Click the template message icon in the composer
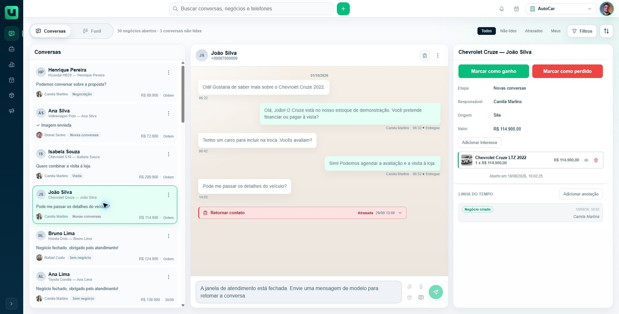Screen dimensions: 619x314 click(x=421, y=297)
